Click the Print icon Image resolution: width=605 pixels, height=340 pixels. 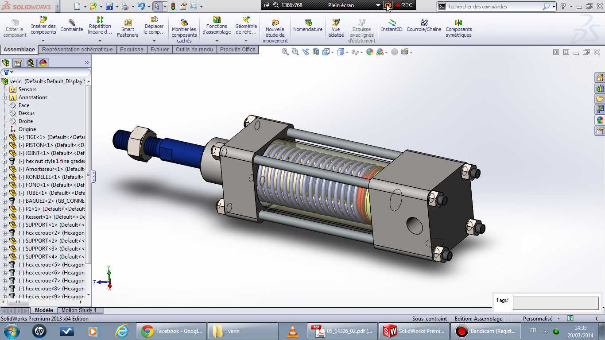pyautogui.click(x=125, y=6)
